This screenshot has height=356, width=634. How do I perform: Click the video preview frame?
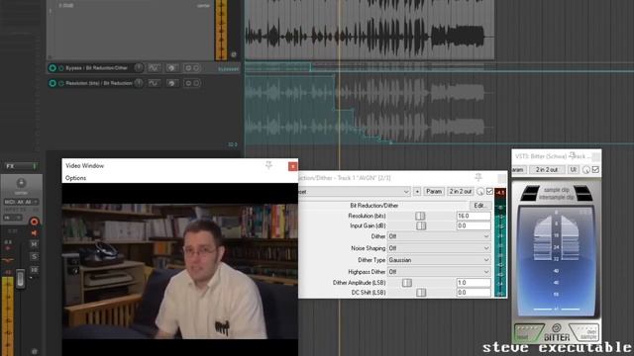coord(180,271)
